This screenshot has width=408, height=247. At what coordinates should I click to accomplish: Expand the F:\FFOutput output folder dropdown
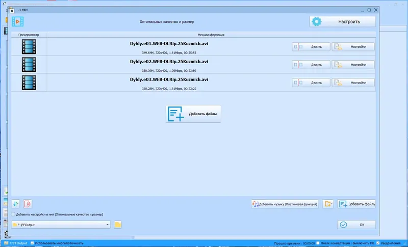pyautogui.click(x=107, y=225)
